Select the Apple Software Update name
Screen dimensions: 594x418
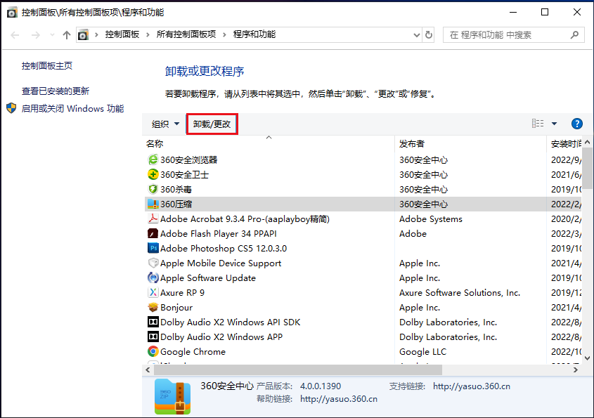(208, 278)
